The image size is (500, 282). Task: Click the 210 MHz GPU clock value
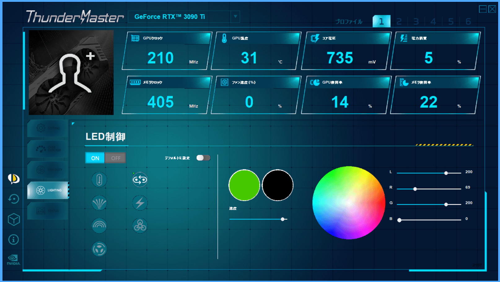tap(160, 58)
